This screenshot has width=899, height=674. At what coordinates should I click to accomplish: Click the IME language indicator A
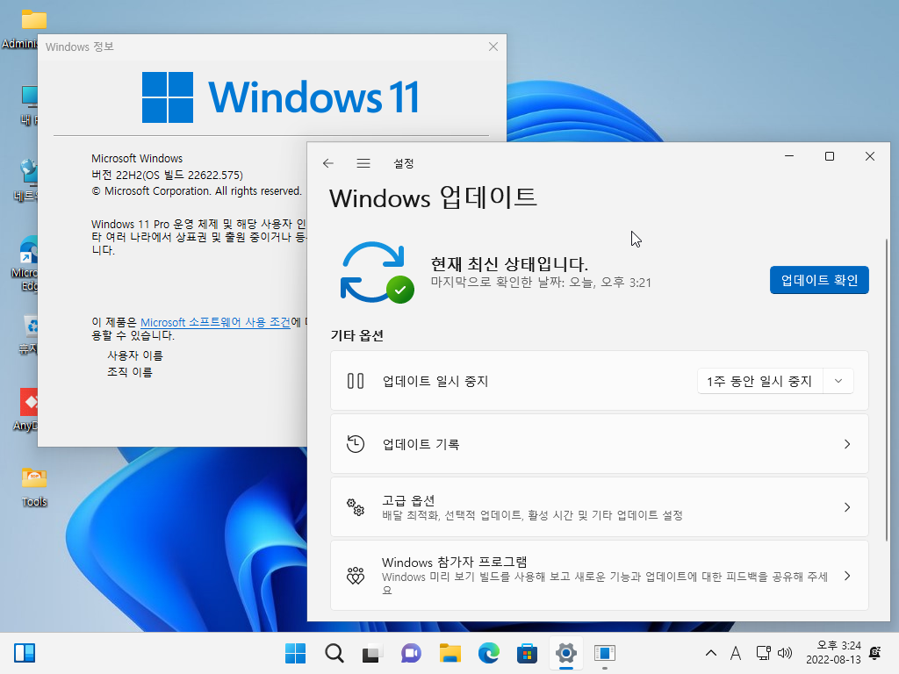[736, 653]
